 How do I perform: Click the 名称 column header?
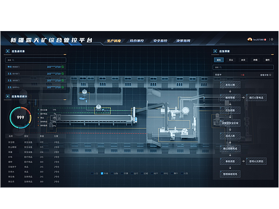pyautogui.click(x=11, y=136)
